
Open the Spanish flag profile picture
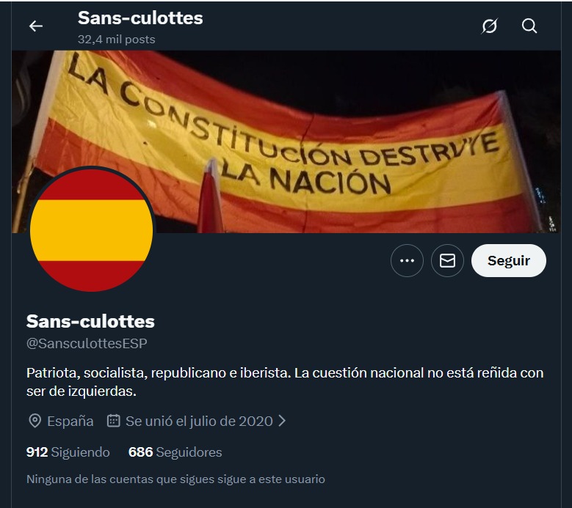pos(91,229)
